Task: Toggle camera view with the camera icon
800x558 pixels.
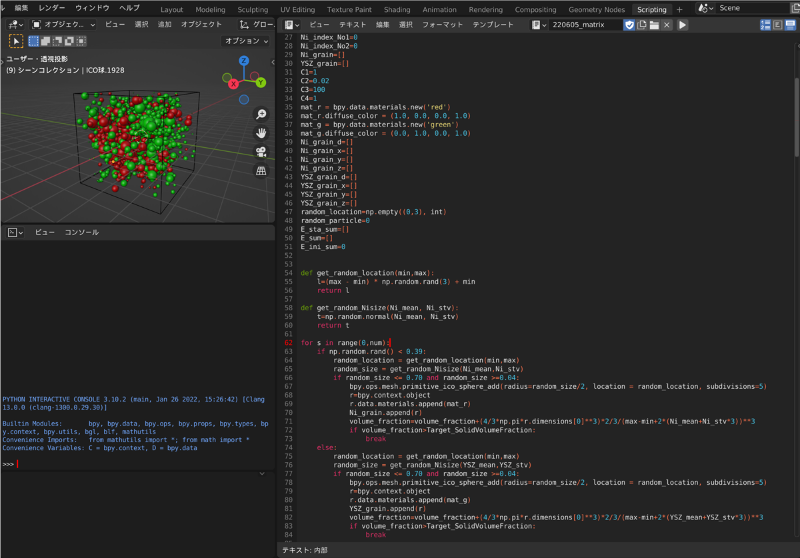Action: [261, 152]
